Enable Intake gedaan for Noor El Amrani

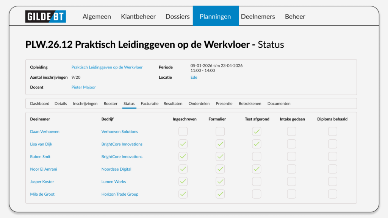point(291,169)
